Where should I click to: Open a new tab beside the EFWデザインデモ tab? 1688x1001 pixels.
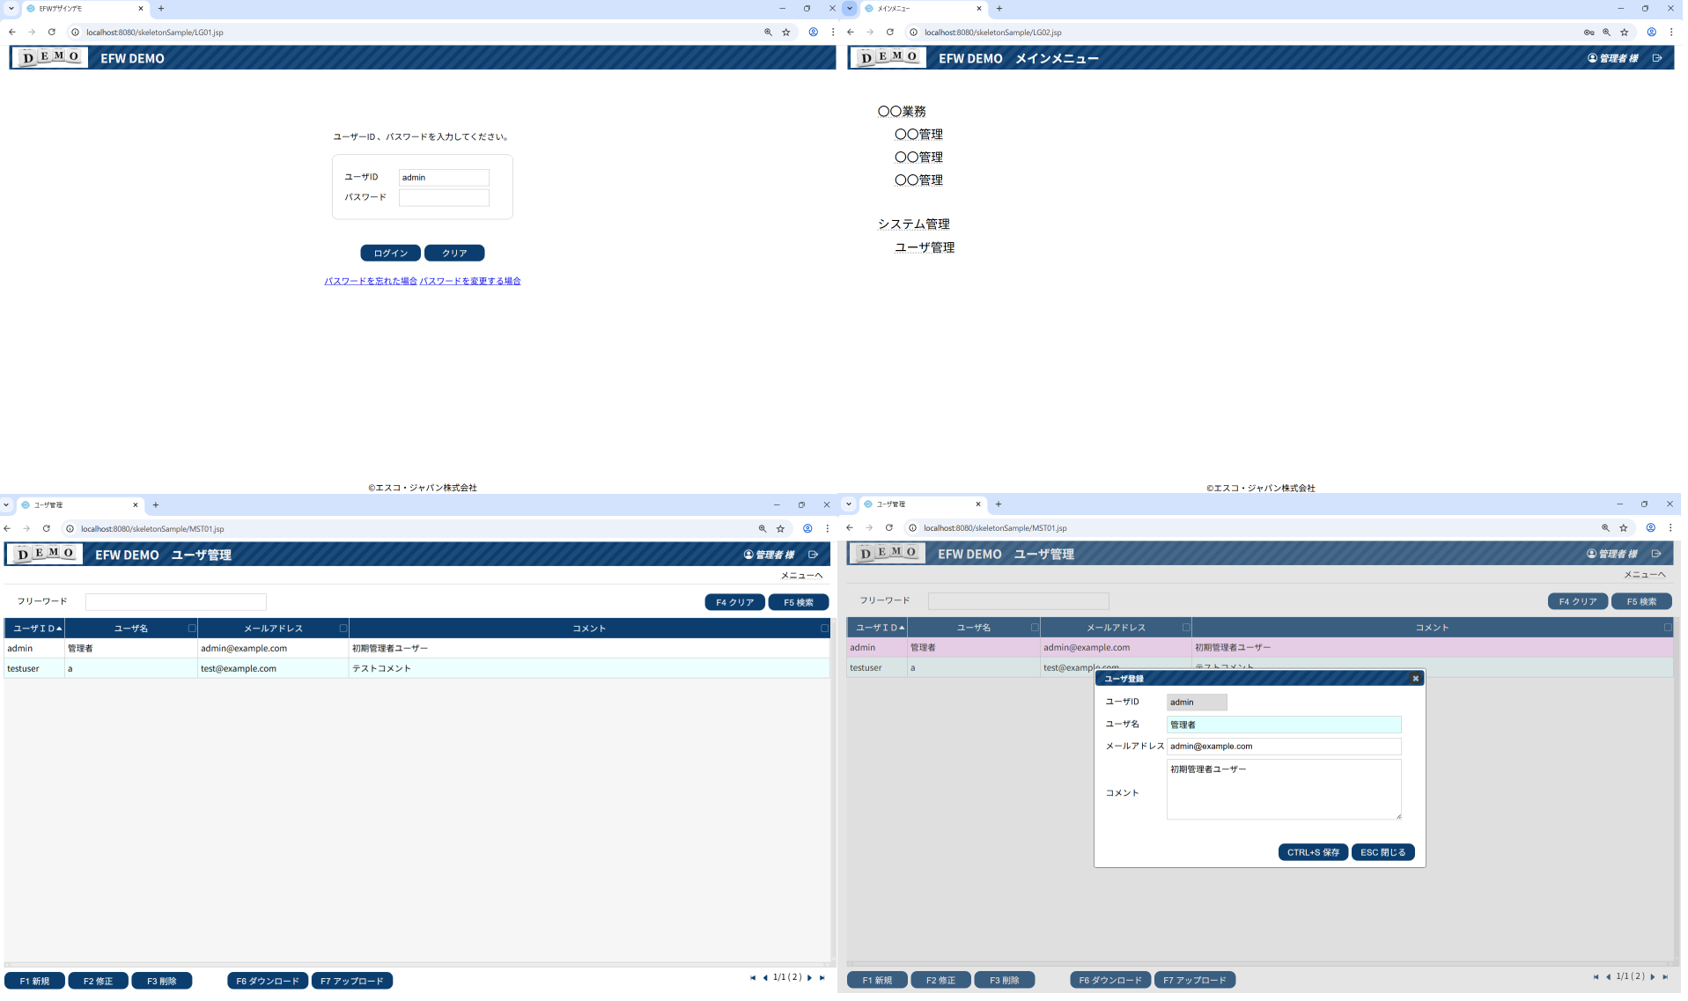pos(161,8)
